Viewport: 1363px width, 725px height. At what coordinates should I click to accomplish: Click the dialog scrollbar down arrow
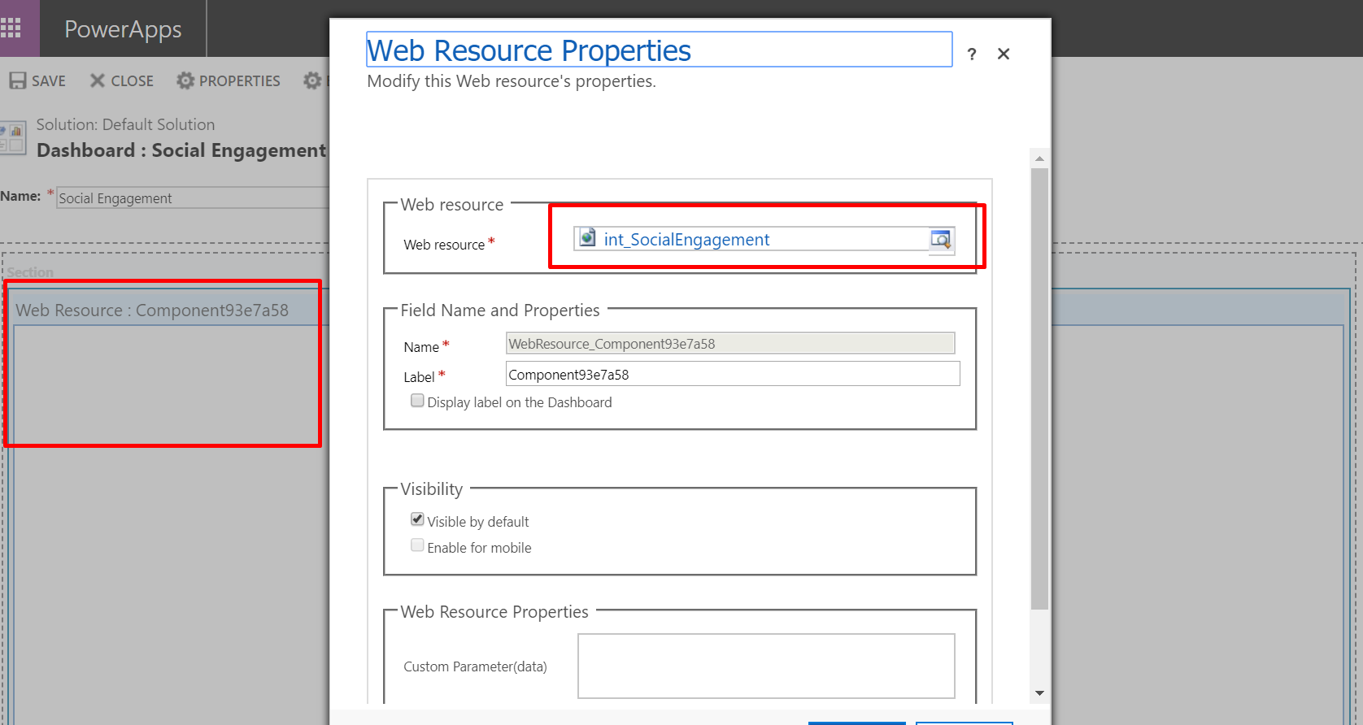click(1039, 693)
